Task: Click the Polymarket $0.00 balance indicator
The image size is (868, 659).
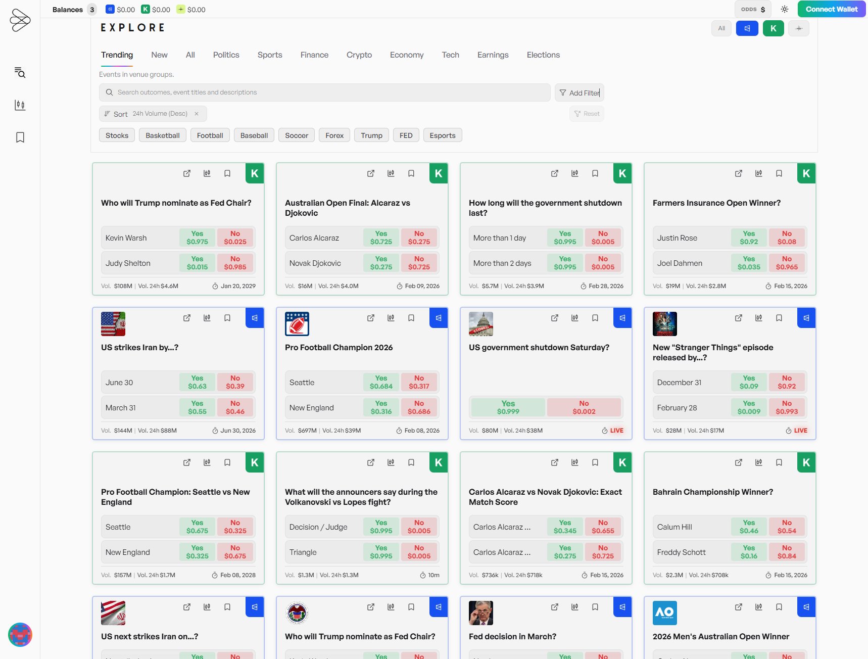Action: tap(120, 10)
